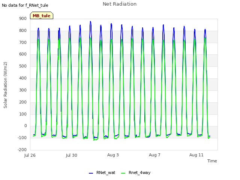Viewport: 240px width, 180px height.
Task: Click the 800 y-axis tick label
Action: pyautogui.click(x=23, y=30)
